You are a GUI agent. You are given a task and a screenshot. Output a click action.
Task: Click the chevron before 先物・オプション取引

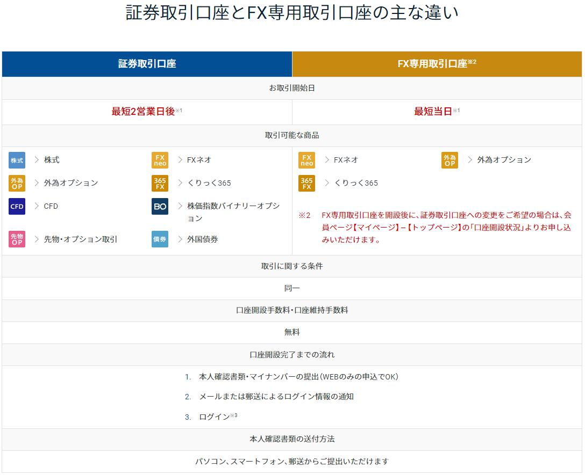37,239
